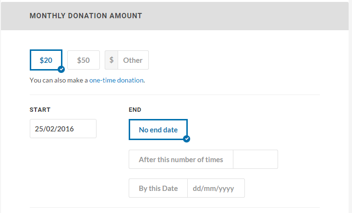
Task: Click the divider line above START
Action: pyautogui.click(x=174, y=95)
